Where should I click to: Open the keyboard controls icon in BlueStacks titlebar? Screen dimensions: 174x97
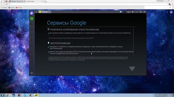[x=125, y=12]
